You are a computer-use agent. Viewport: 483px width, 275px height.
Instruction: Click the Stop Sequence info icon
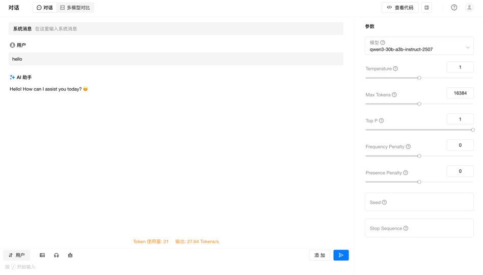(406, 229)
